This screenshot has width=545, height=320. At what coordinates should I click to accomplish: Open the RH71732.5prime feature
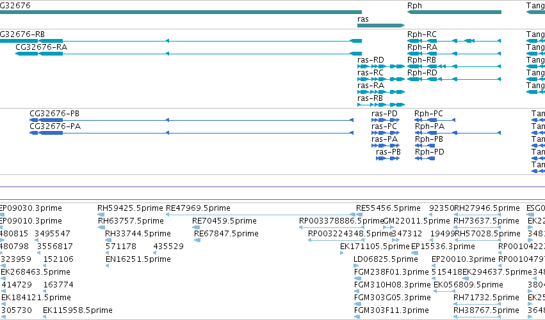pyautogui.click(x=486, y=298)
